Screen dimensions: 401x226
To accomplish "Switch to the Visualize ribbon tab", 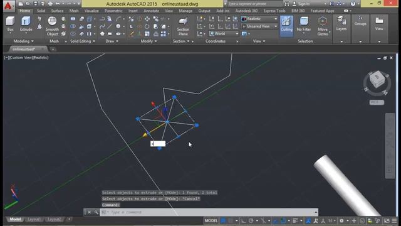I will pyautogui.click(x=91, y=11).
